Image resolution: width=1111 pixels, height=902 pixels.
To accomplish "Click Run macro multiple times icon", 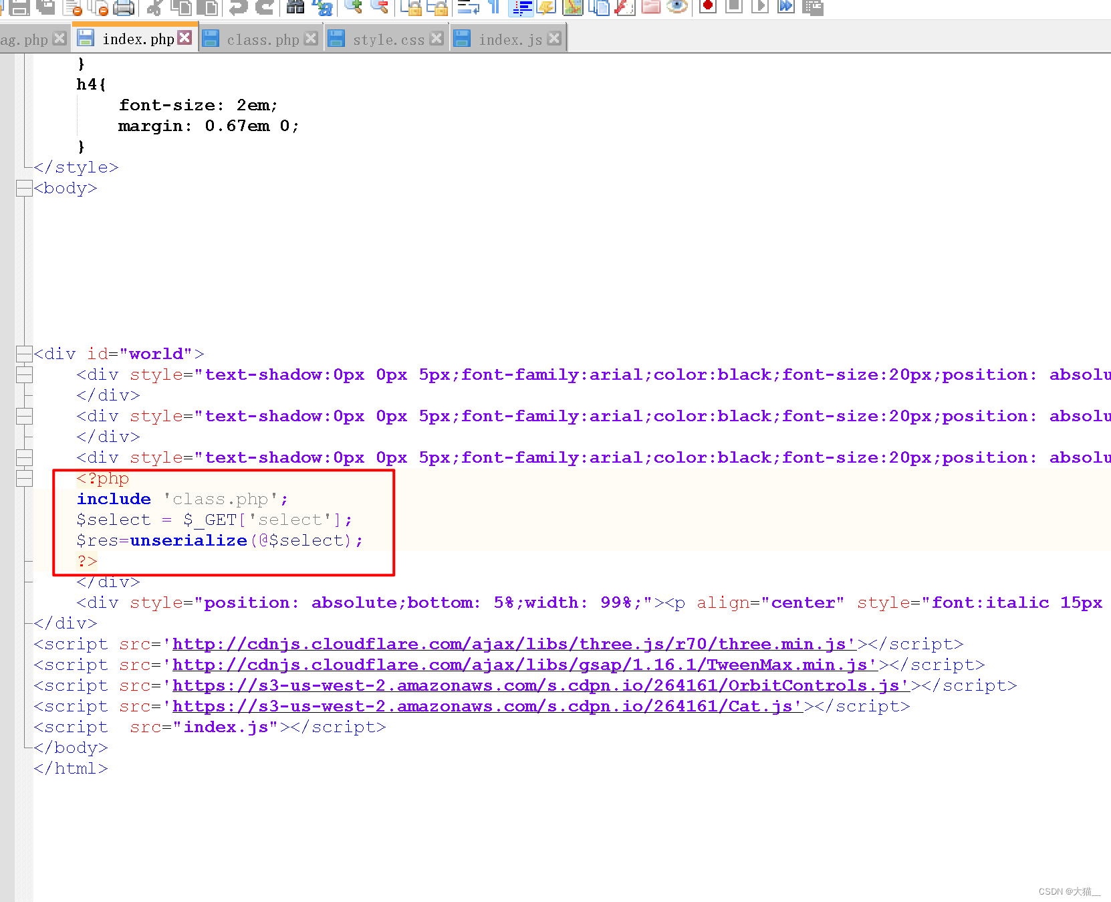I will pos(786,7).
